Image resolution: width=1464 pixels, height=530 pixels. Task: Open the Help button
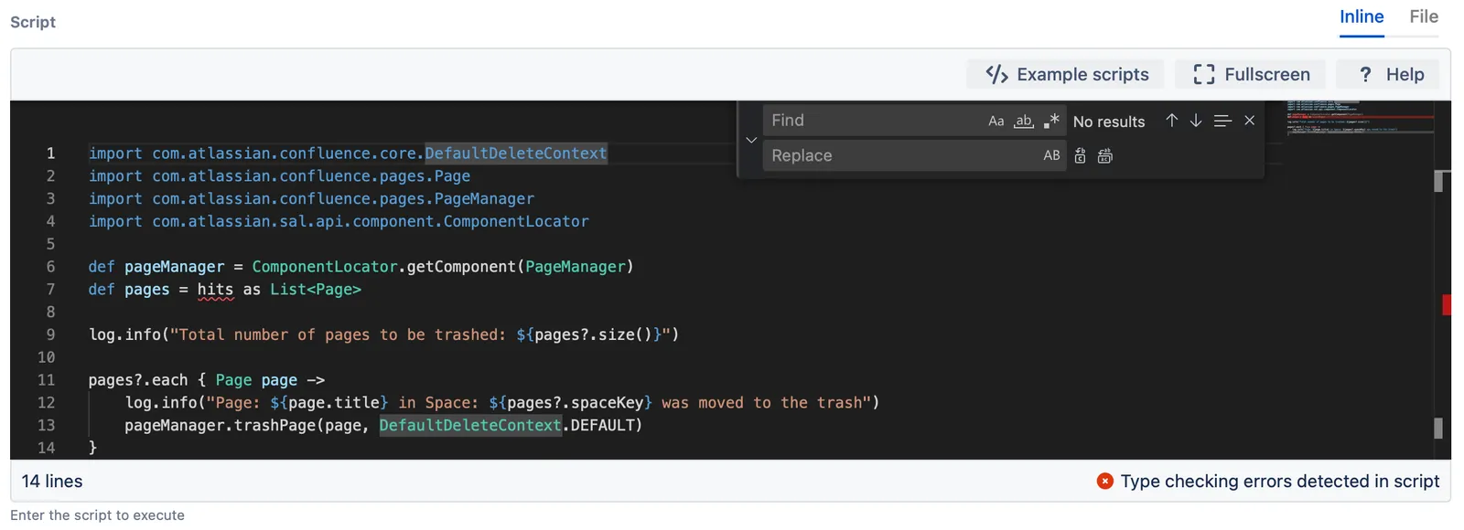[1388, 74]
